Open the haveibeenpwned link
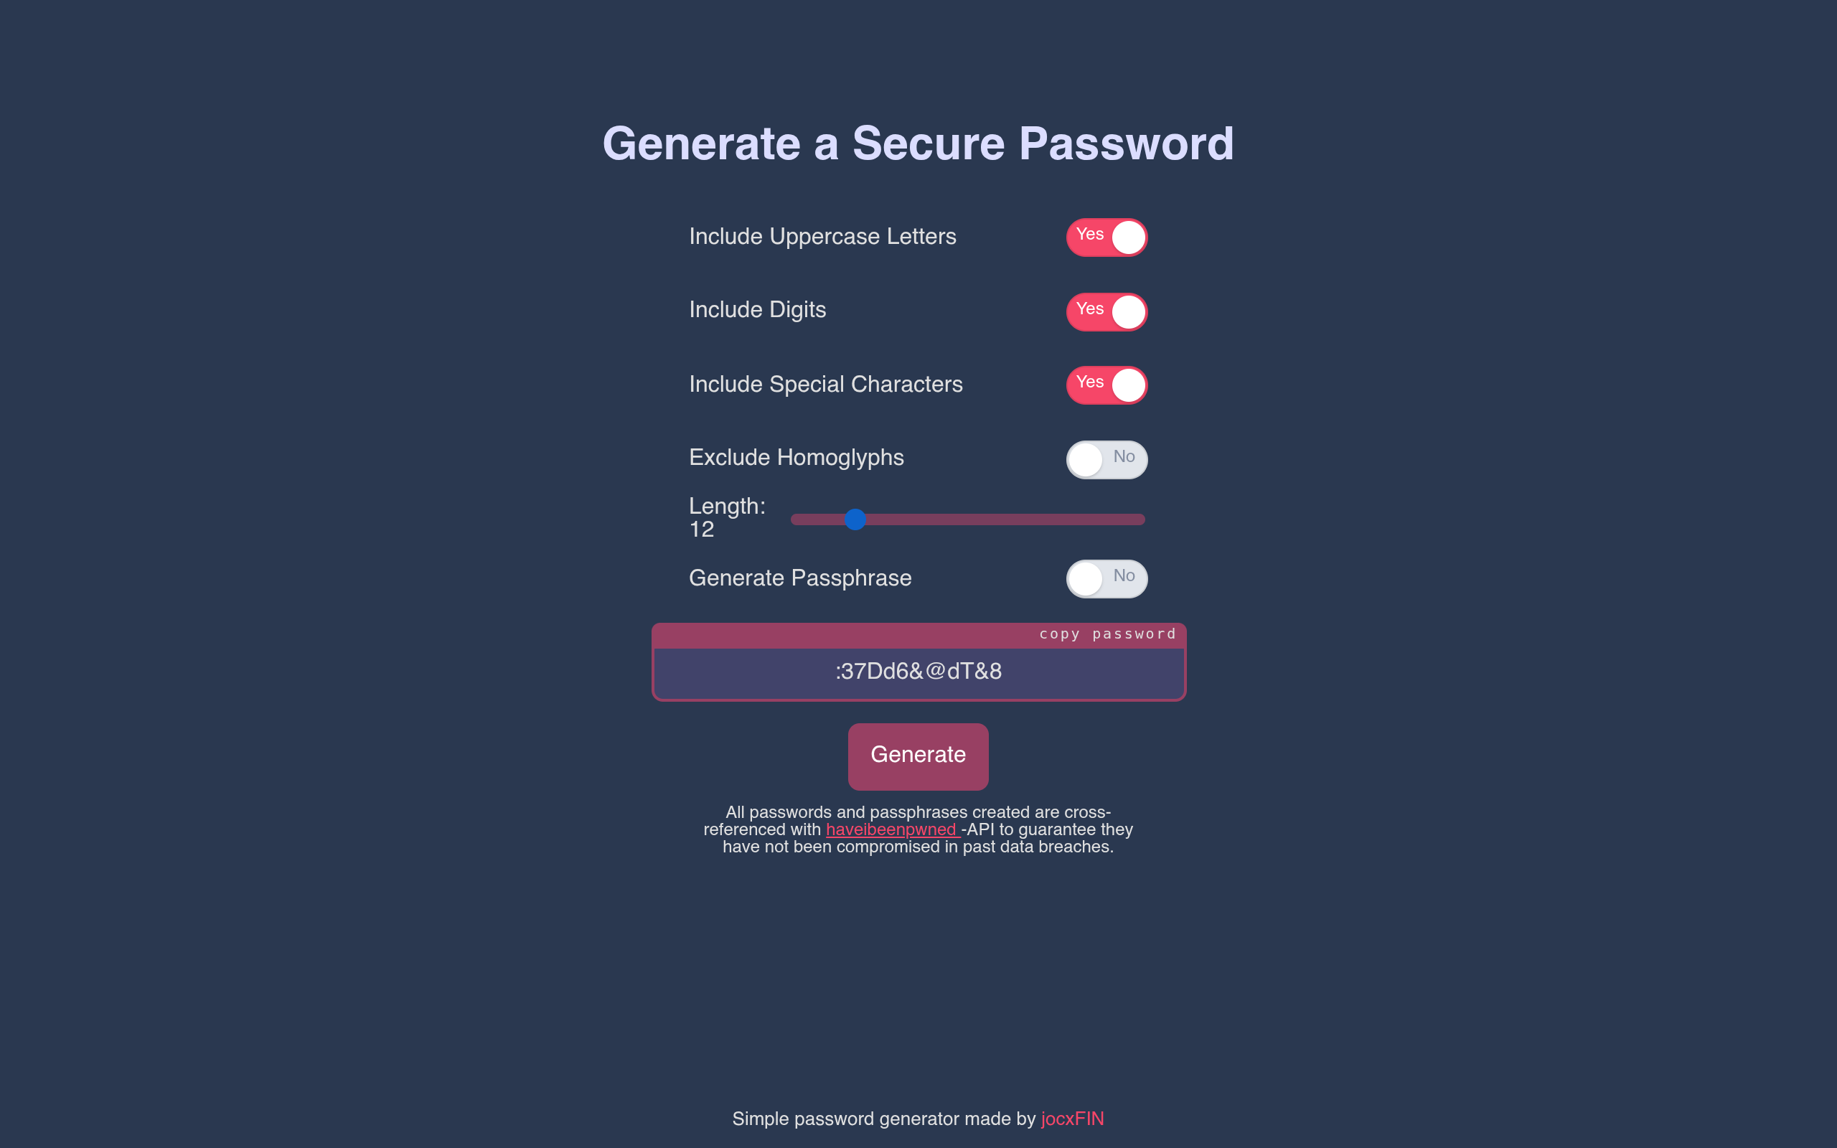Viewport: 1837px width, 1148px height. [x=892, y=830]
